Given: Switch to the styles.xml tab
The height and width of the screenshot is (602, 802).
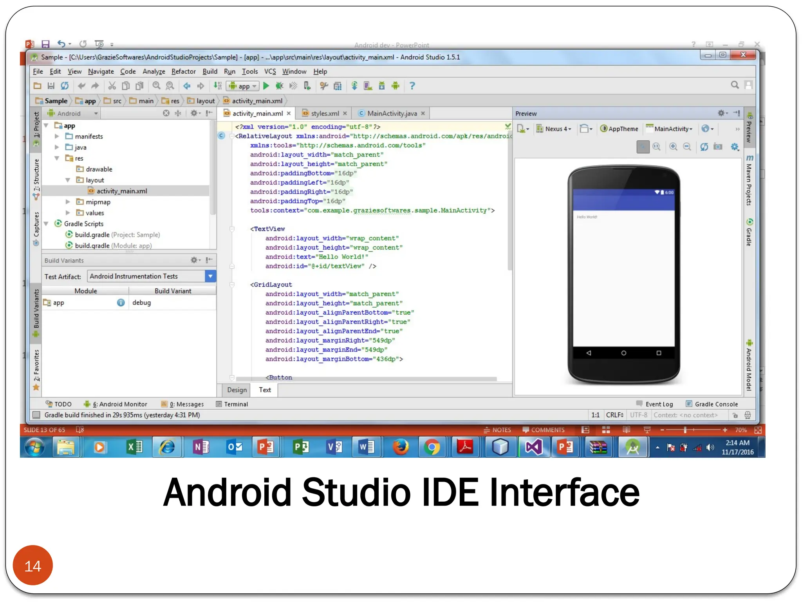Looking at the screenshot, I should click(324, 113).
